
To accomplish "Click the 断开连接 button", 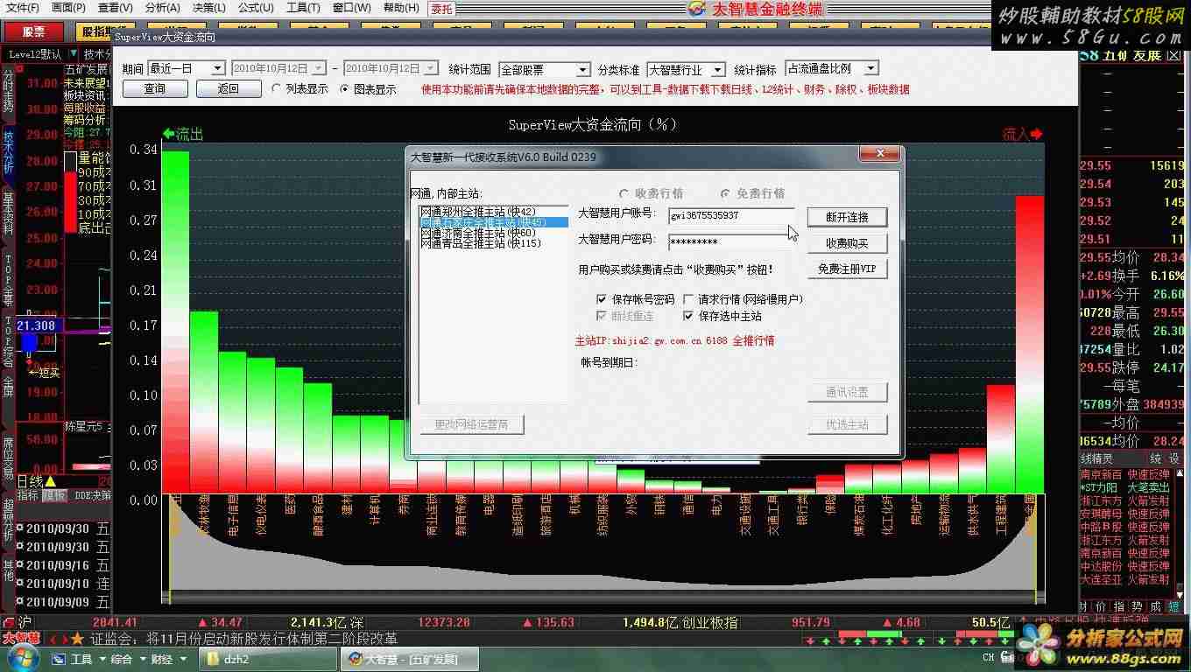I will pos(847,217).
